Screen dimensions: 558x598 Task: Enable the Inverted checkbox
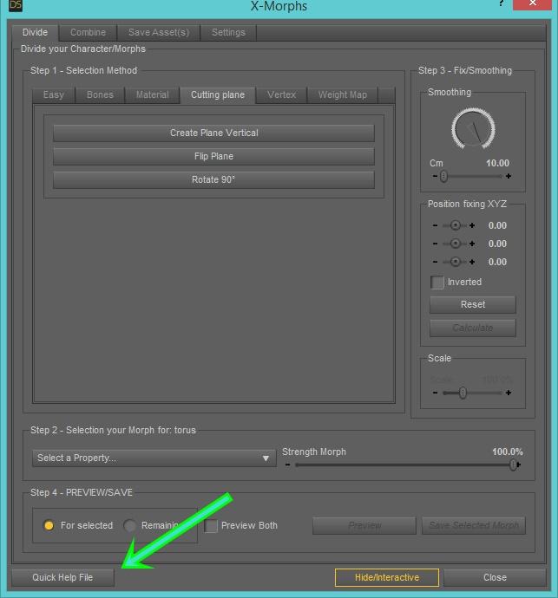[437, 283]
